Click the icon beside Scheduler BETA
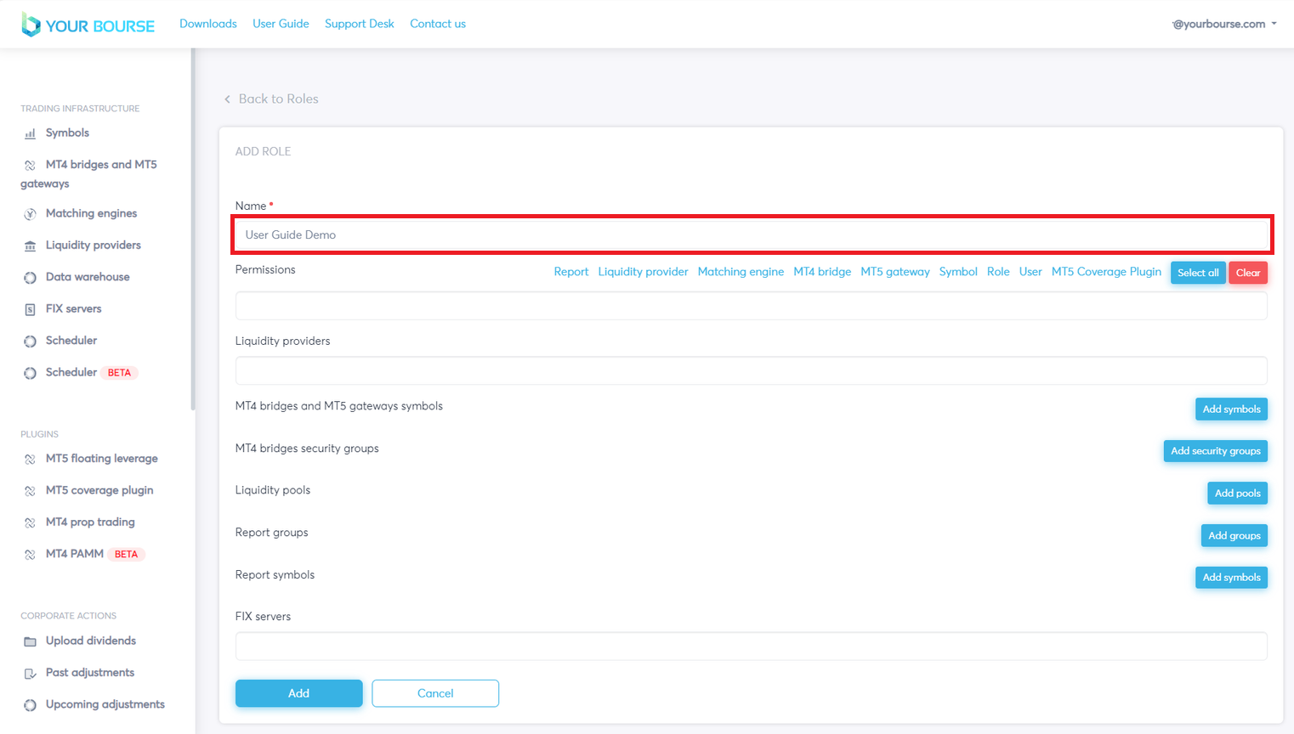Viewport: 1294px width, 734px height. pos(30,373)
